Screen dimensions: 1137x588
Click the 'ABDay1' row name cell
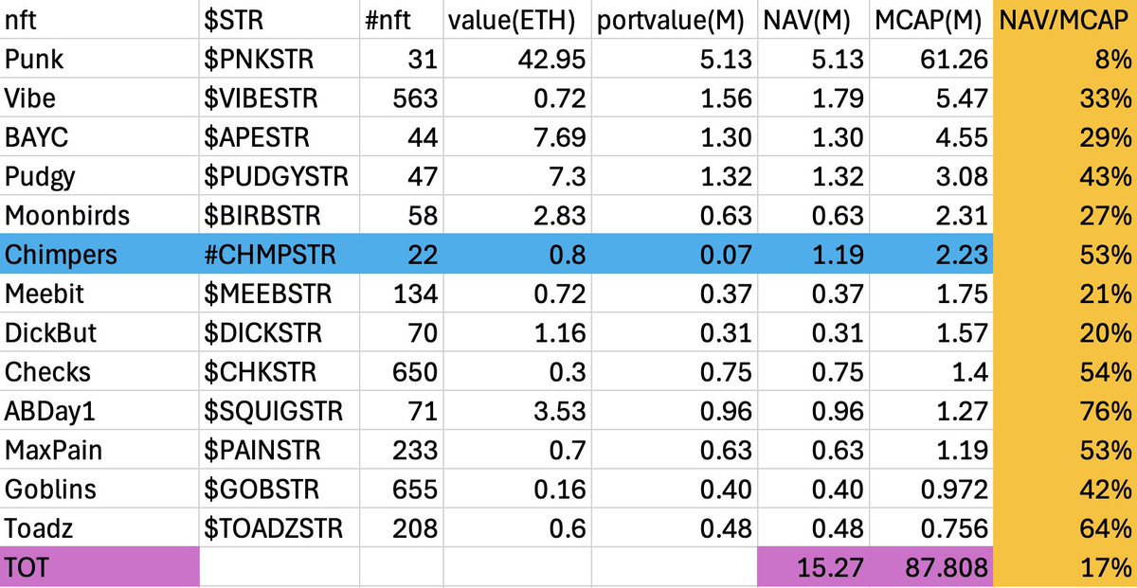(99, 410)
